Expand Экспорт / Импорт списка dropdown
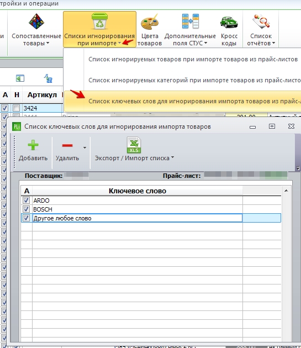301x348 pixels. pos(172,157)
